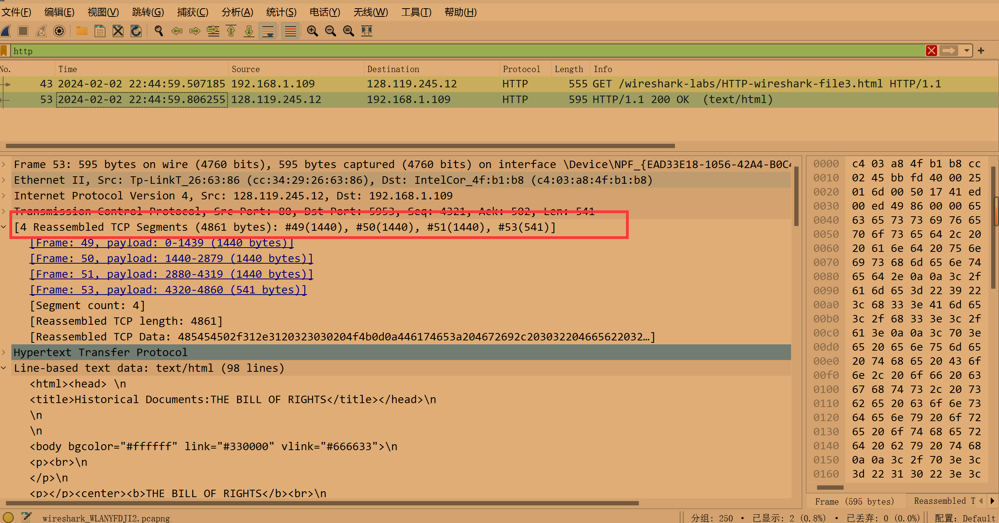Click the packet list horizontal scrollbar
The image size is (999, 523).
click(340, 146)
